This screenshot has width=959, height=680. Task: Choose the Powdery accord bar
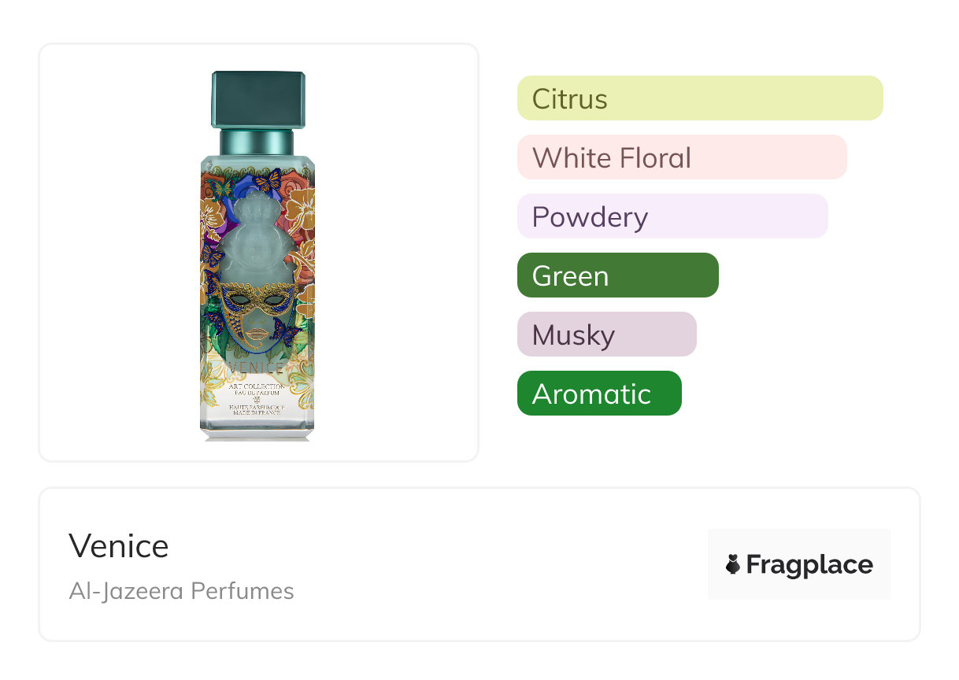(x=672, y=216)
